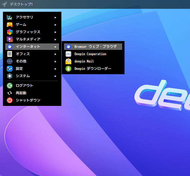Launch Deepin Cooperation from submenu
190x176 pixels.
click(x=93, y=54)
